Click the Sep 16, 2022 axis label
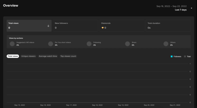This screenshot has height=108, width=197. point(46,105)
